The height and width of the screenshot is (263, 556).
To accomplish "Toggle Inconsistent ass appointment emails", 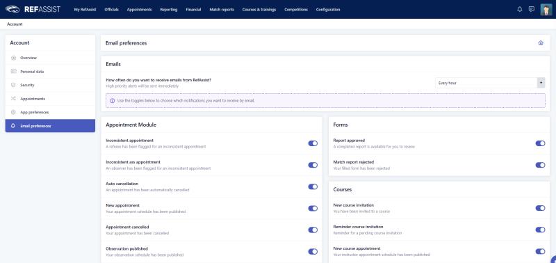I will click(313, 165).
